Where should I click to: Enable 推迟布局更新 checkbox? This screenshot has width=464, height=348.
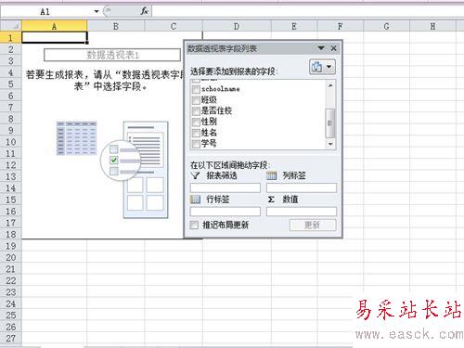tap(194, 225)
